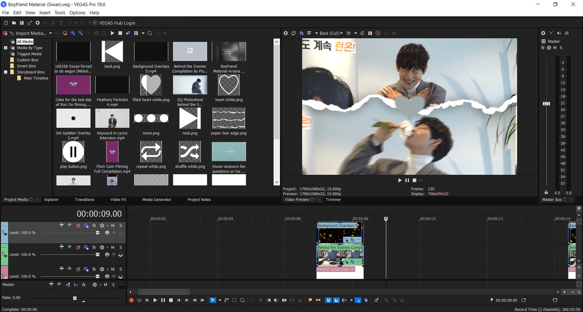Toggle the Master bus fader lock
This screenshot has width=583, height=312.
pos(546,192)
